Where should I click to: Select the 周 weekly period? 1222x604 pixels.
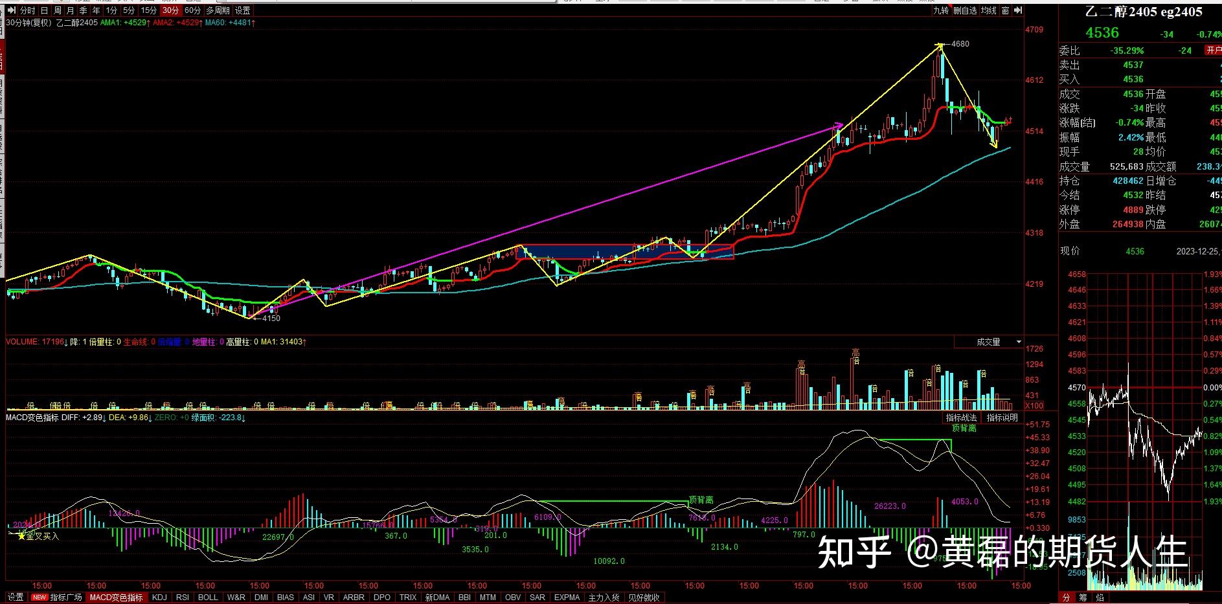coord(58,10)
